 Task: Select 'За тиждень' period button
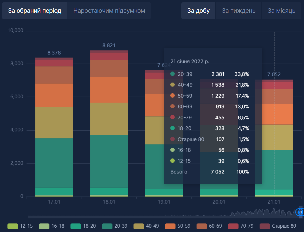tap(239, 11)
